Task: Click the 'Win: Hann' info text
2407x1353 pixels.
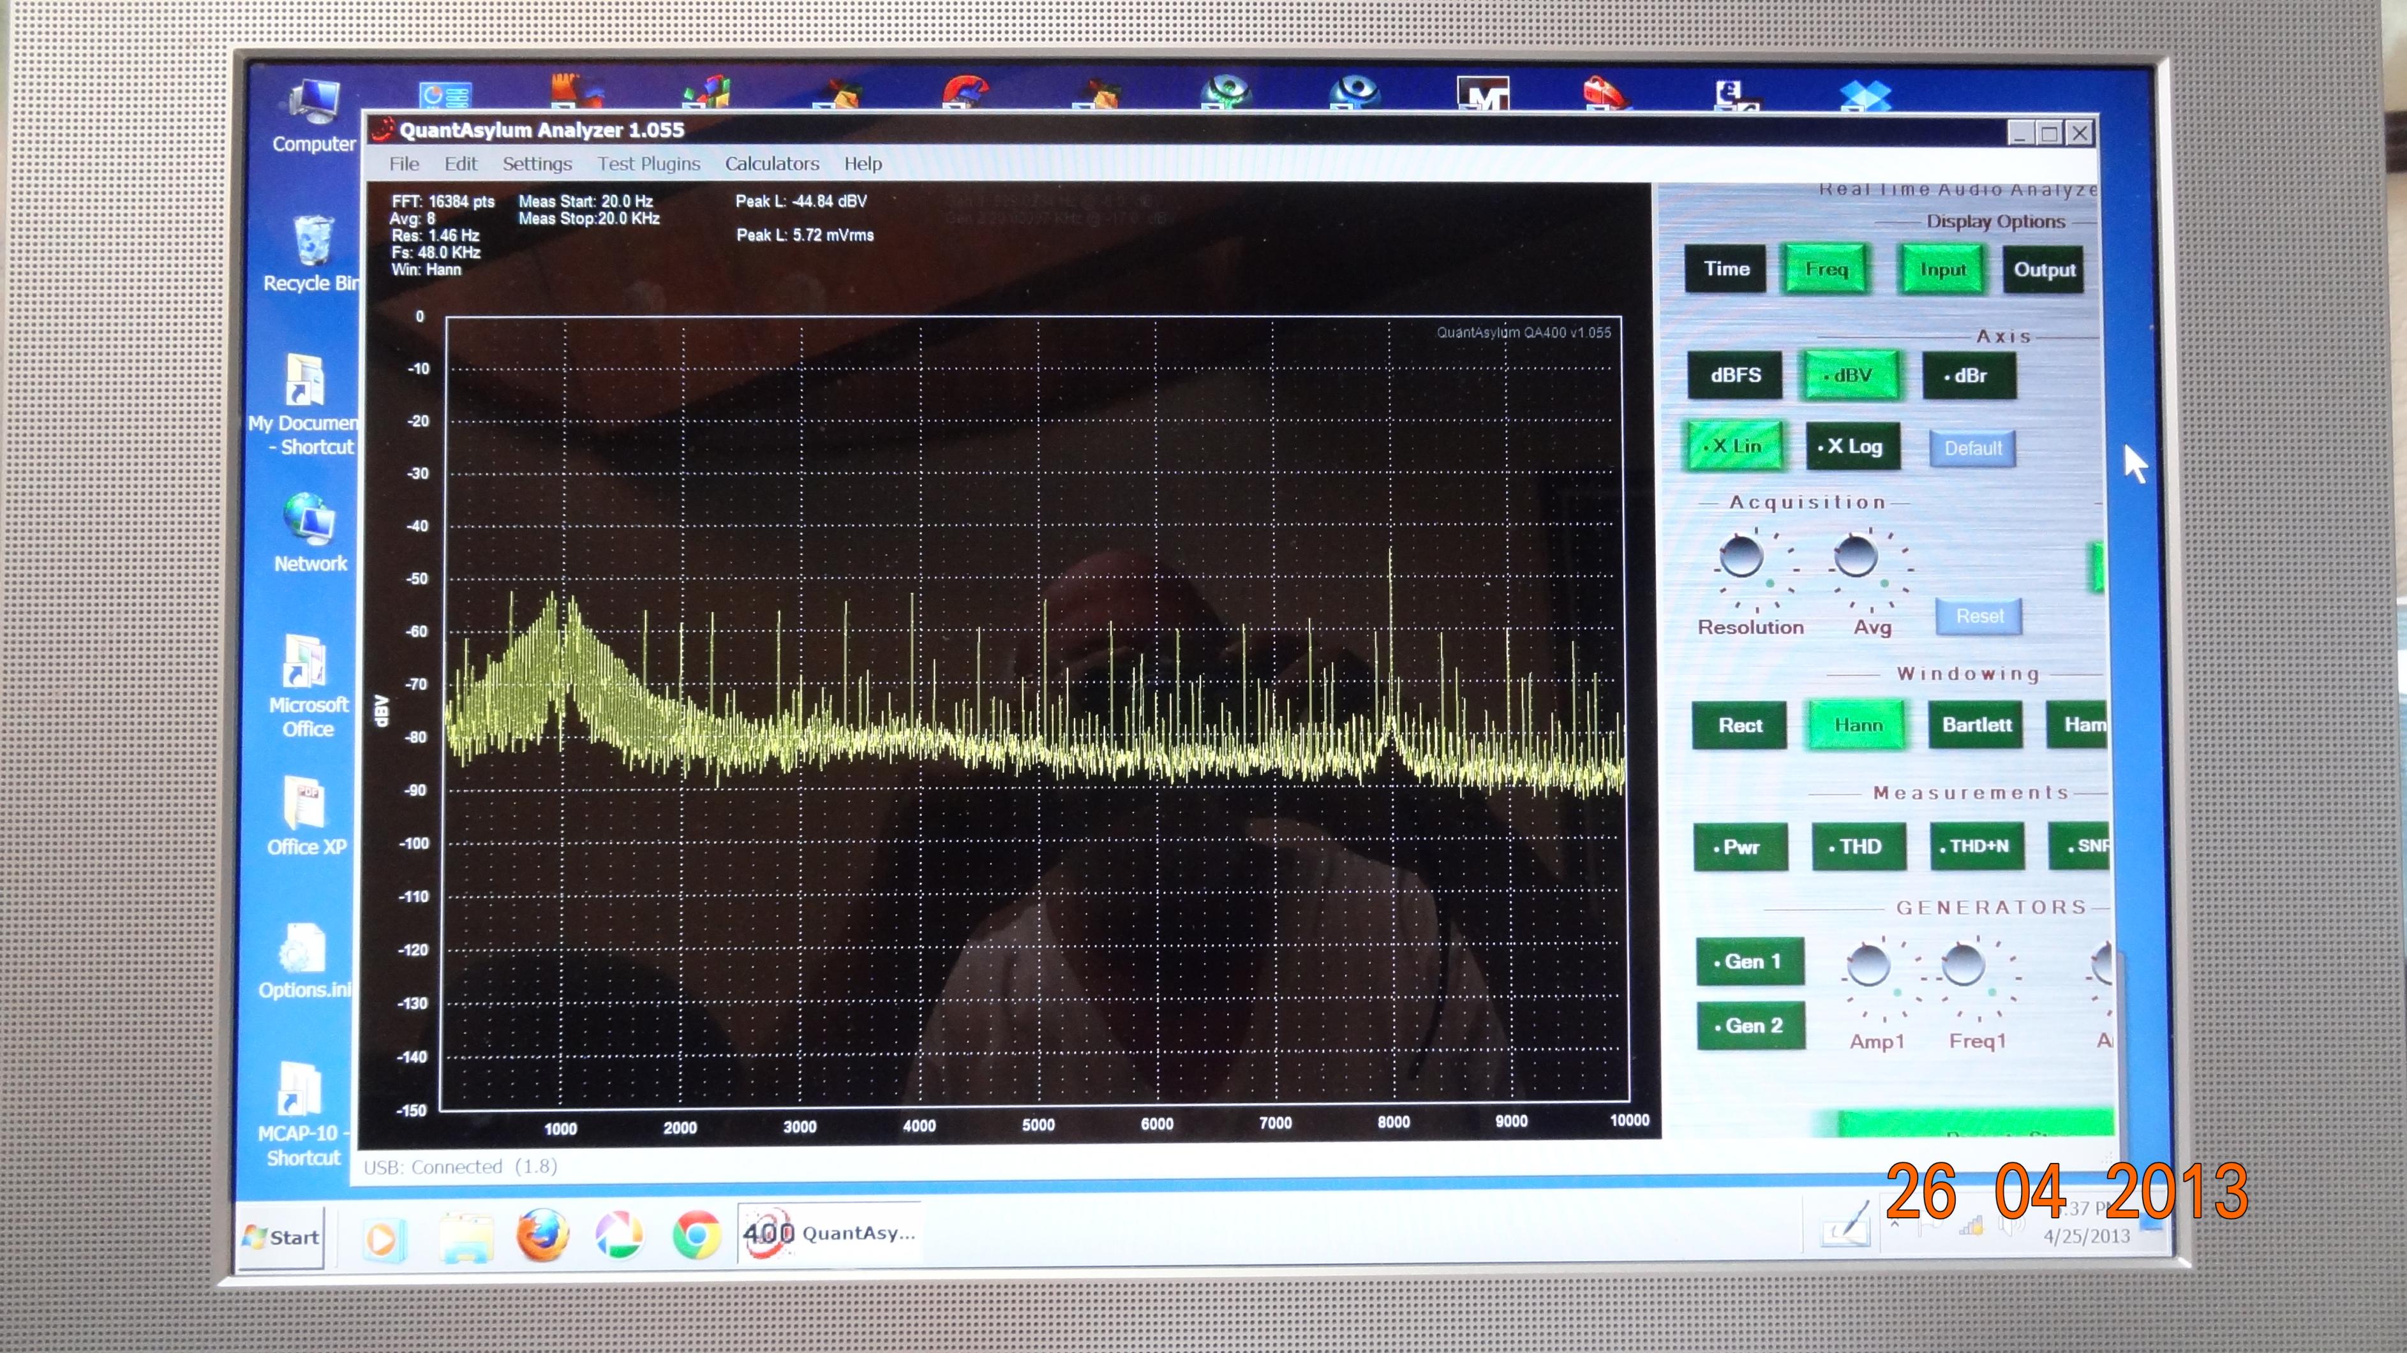Action: click(426, 270)
